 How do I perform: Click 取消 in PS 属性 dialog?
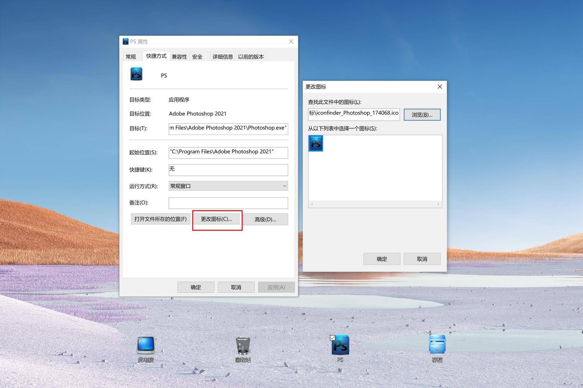pos(236,287)
